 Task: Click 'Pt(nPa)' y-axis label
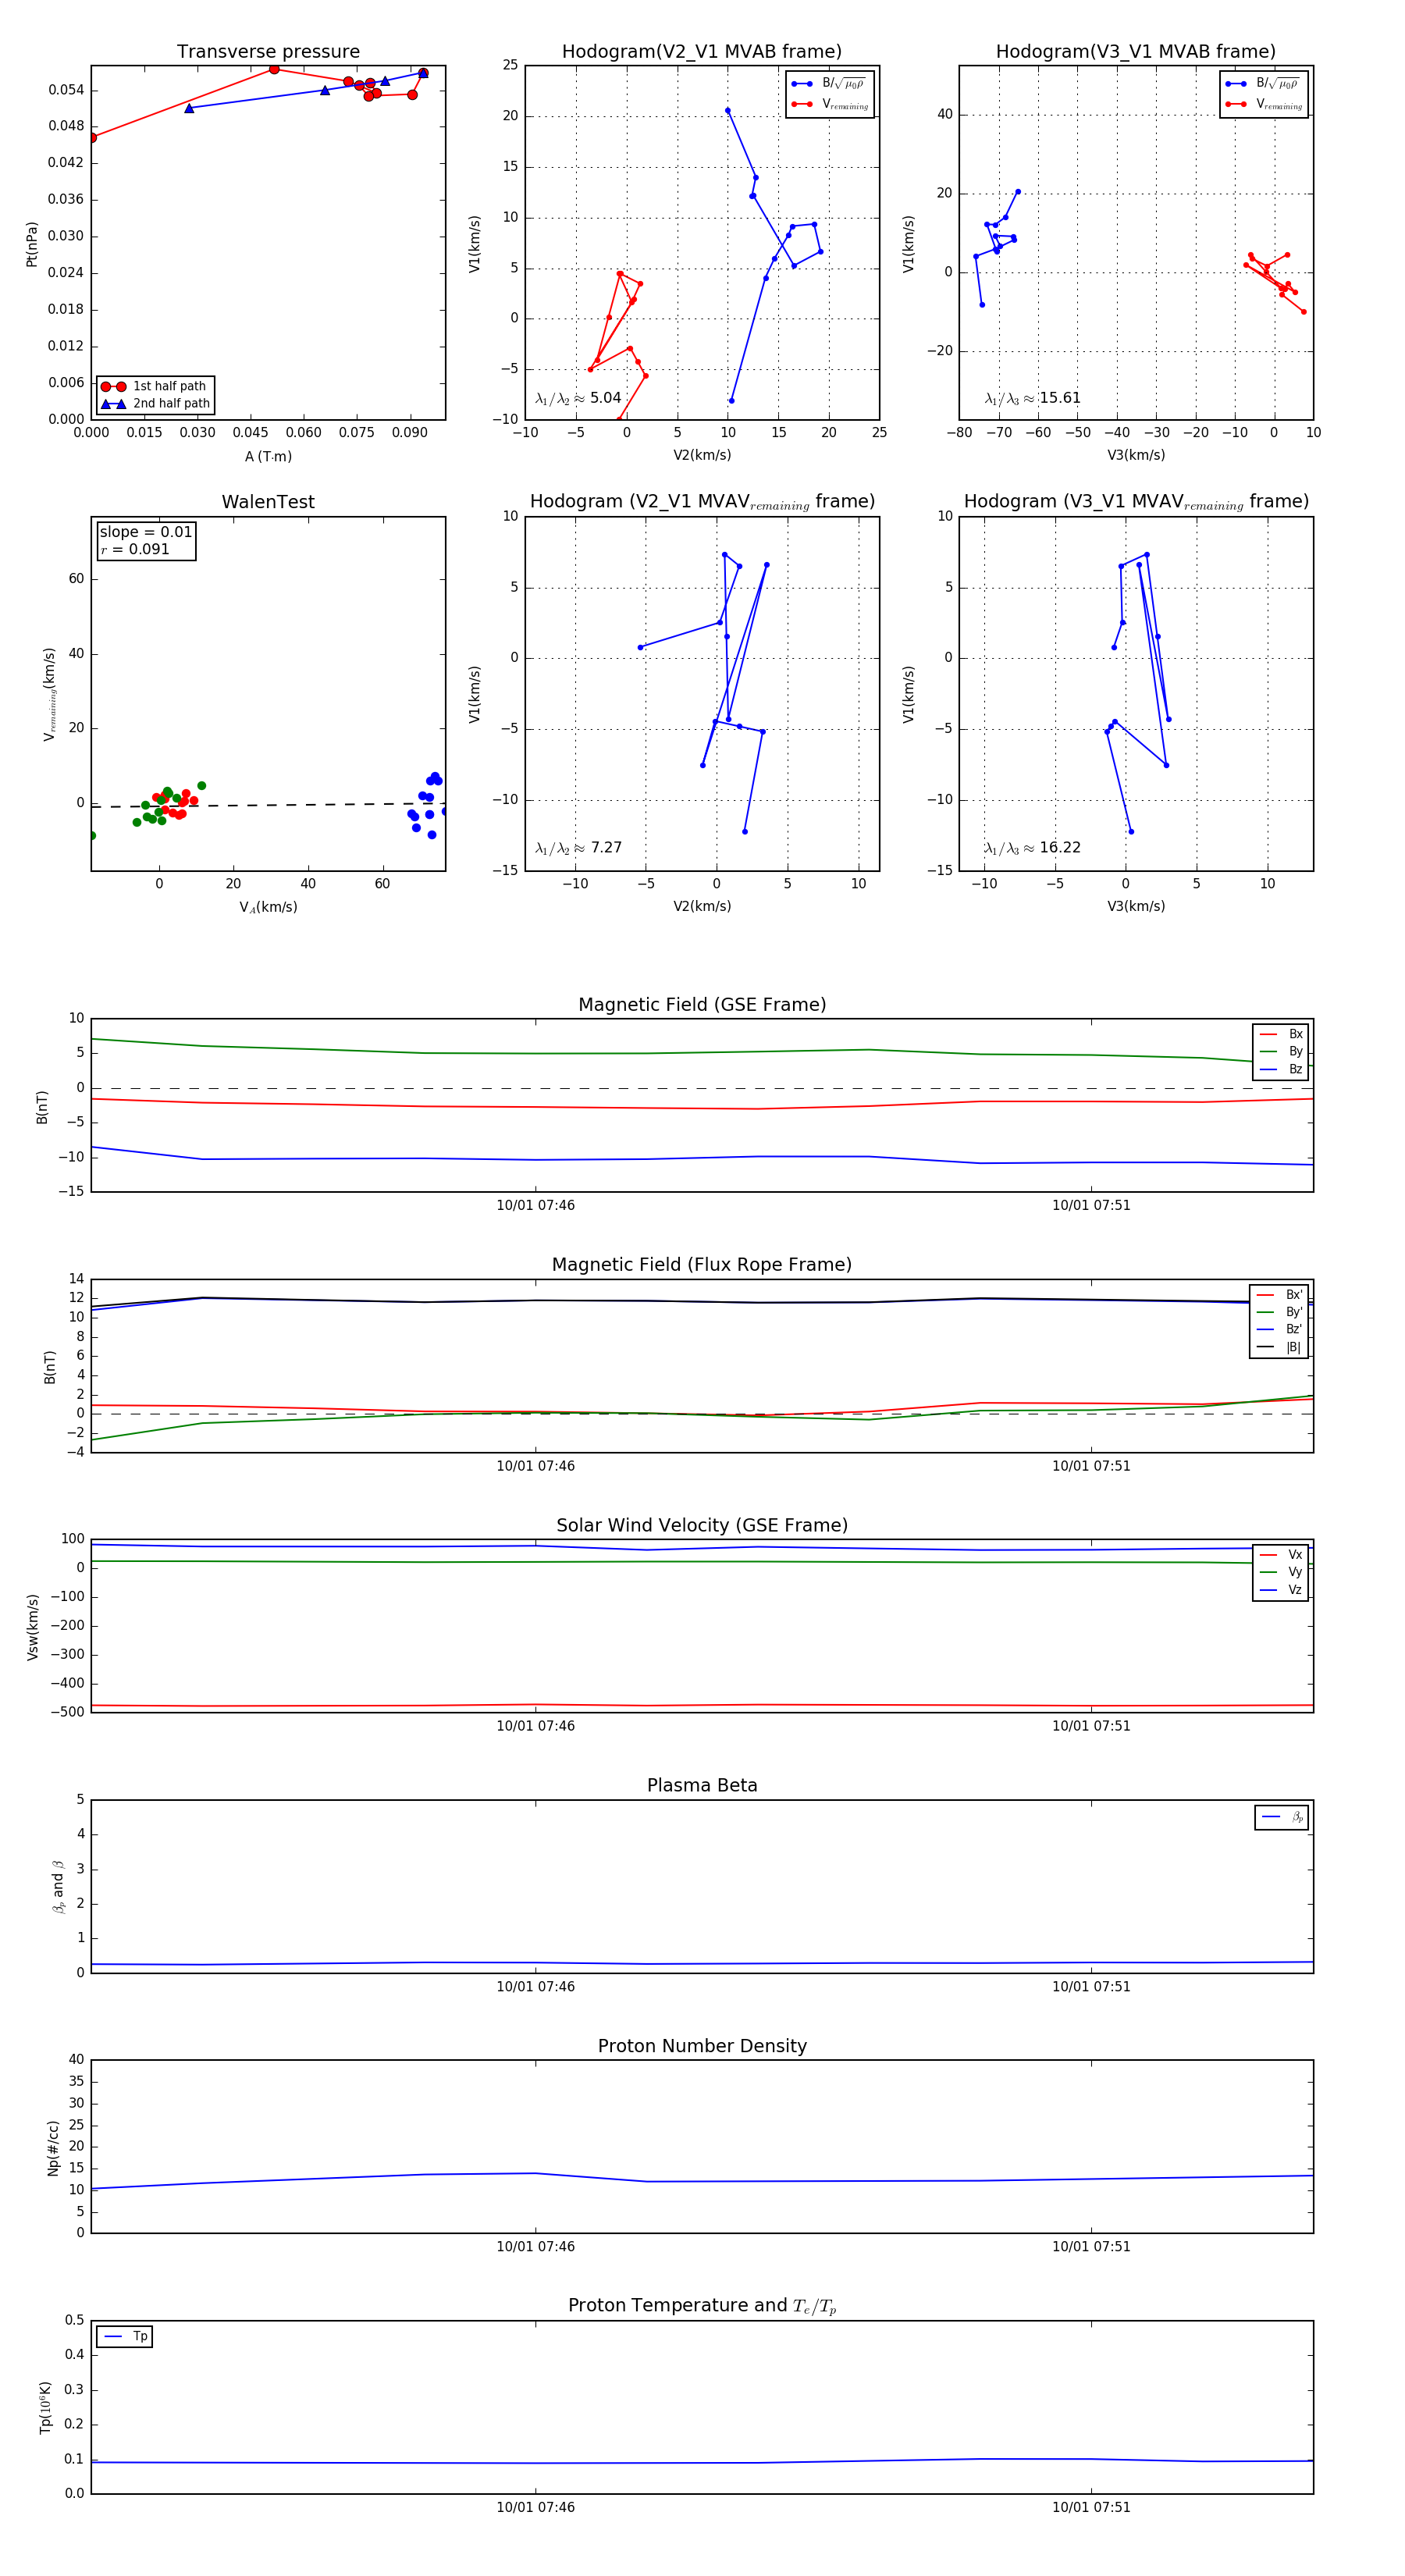32,244
